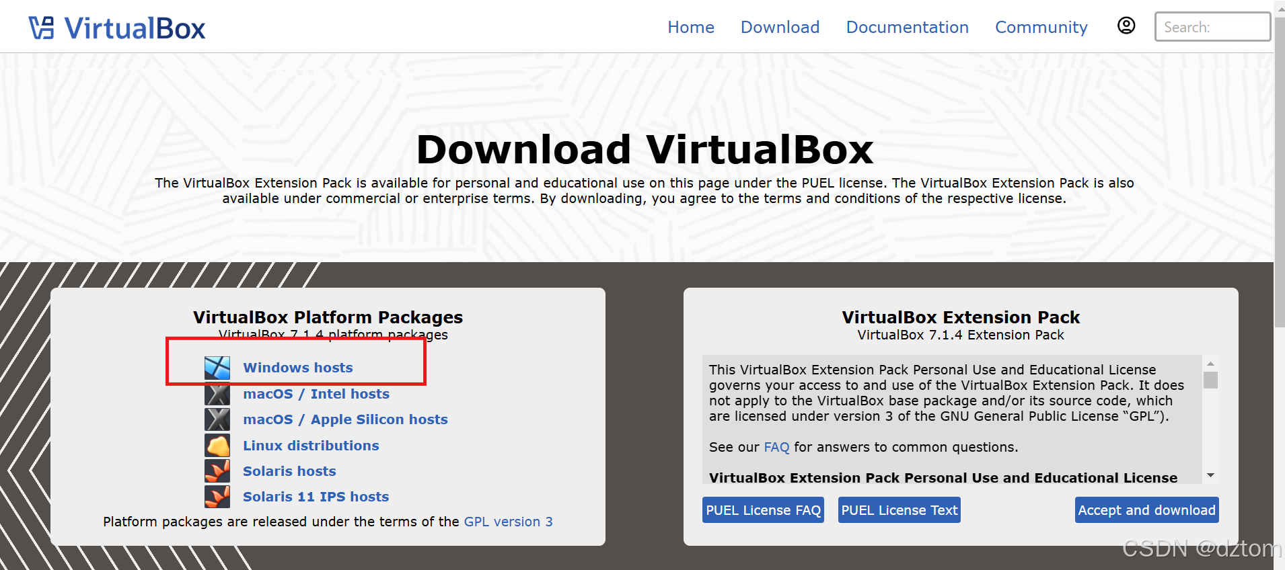Click the license box scroll-up arrow
The image size is (1285, 570).
pyautogui.click(x=1210, y=364)
